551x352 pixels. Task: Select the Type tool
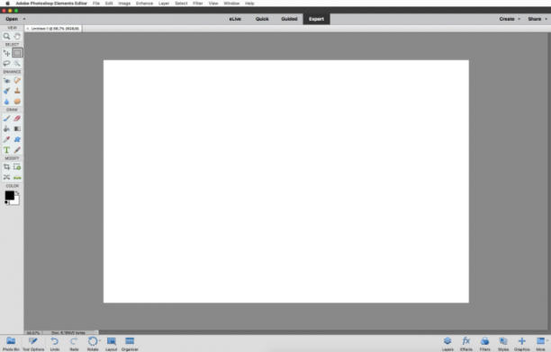6,150
